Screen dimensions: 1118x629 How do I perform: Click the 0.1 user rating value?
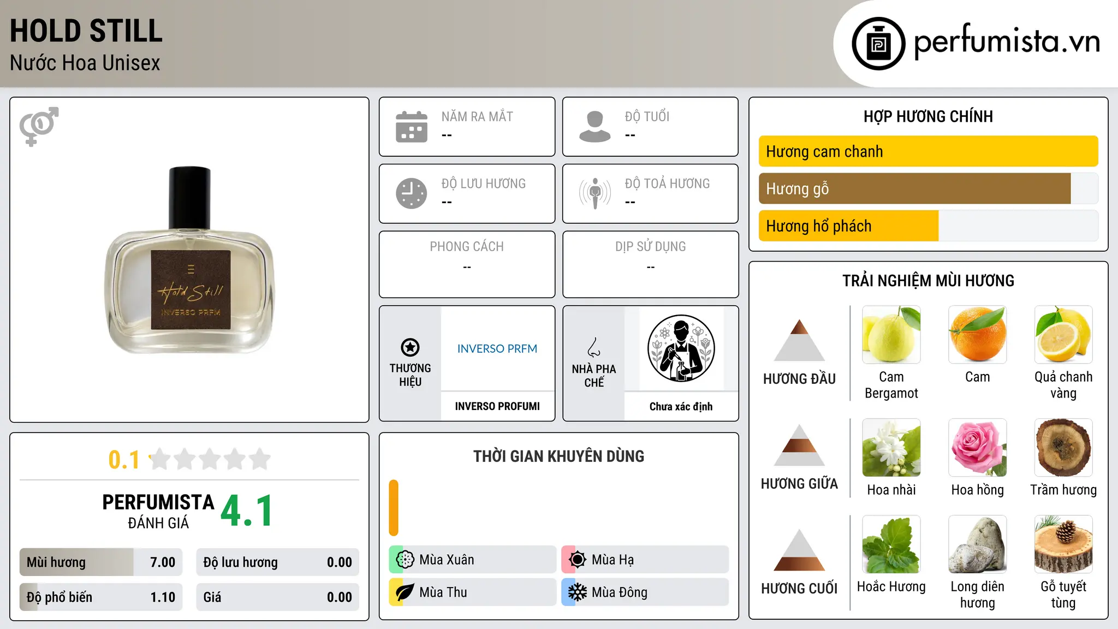click(124, 460)
